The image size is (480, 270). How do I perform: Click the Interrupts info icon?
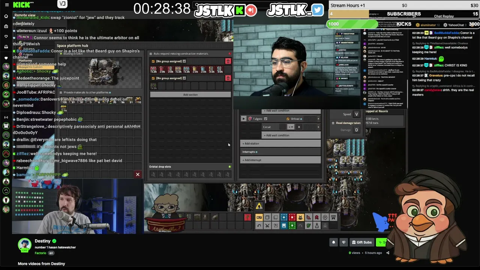pyautogui.click(x=256, y=152)
